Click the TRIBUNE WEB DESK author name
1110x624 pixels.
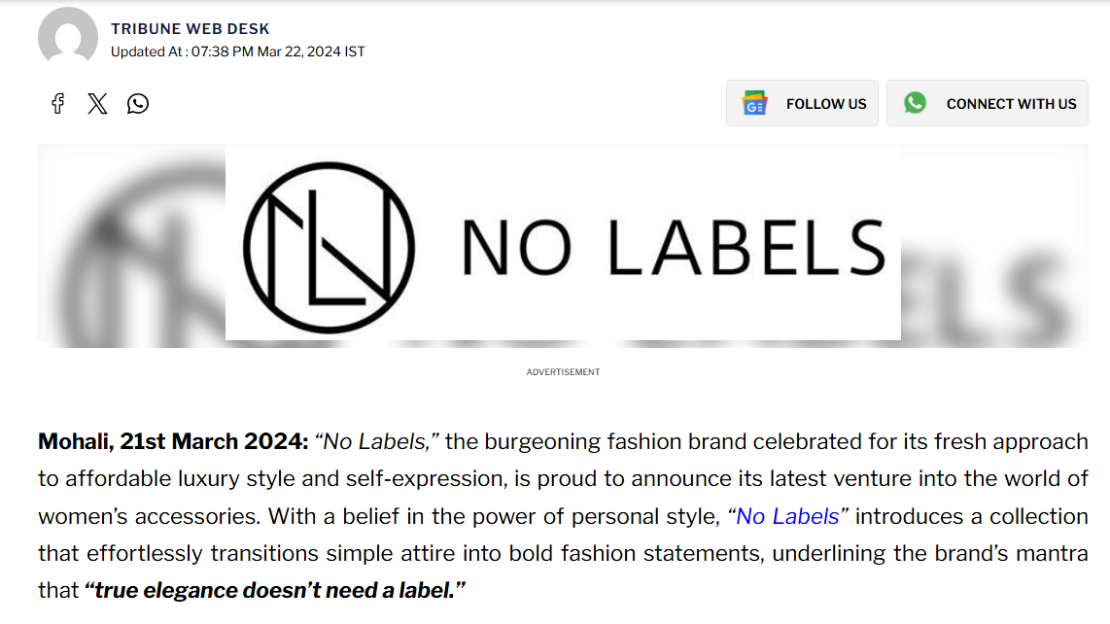coord(190,28)
